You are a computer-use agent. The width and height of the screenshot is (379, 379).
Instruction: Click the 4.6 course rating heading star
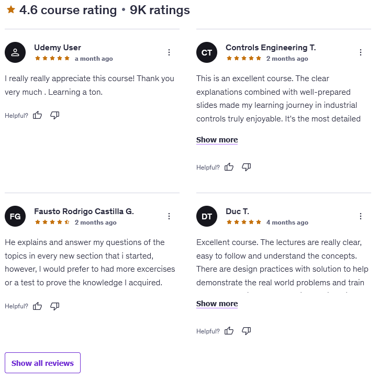click(x=11, y=10)
